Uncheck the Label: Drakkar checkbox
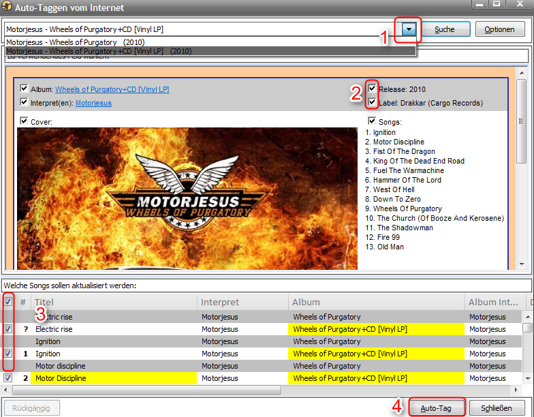534x417 pixels. [372, 102]
